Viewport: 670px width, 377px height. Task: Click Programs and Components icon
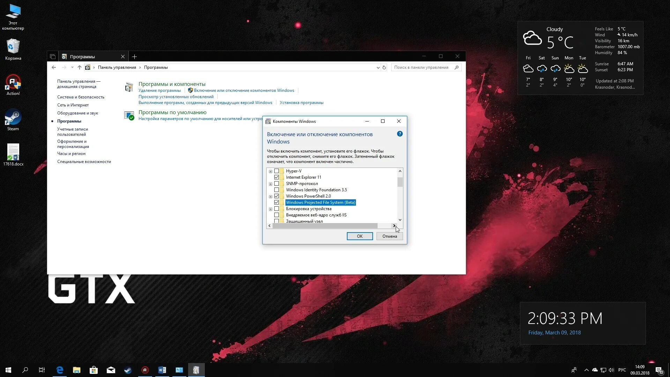129,87
